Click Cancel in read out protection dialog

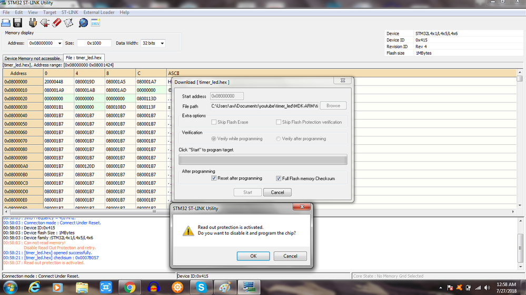pos(290,256)
